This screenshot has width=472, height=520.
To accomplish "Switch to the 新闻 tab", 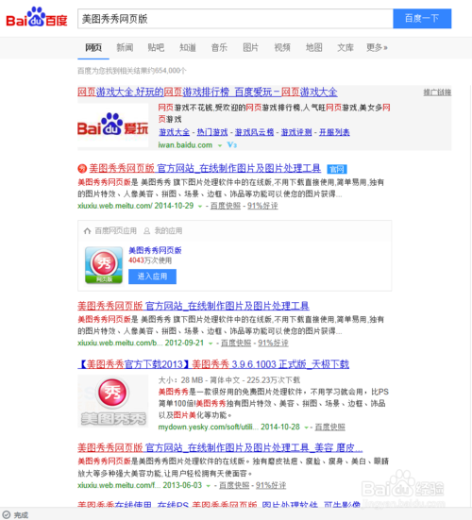I will [x=125, y=47].
